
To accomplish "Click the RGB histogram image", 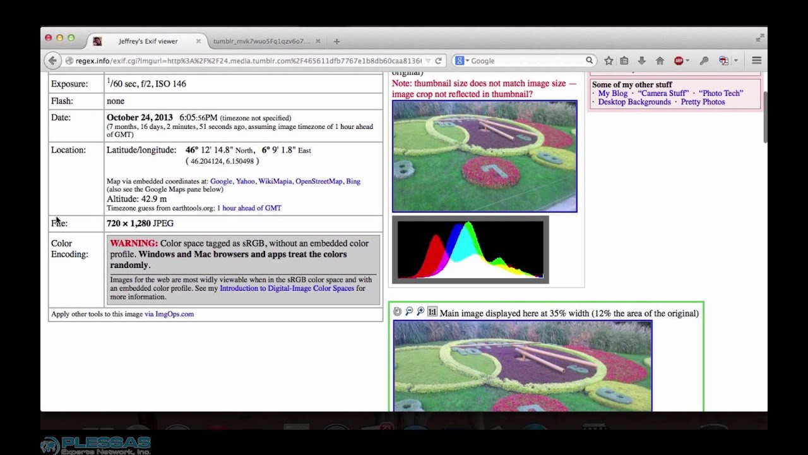I will (x=470, y=250).
